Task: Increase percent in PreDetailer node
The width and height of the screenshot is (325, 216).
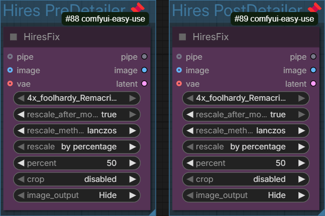Action: click(133, 163)
